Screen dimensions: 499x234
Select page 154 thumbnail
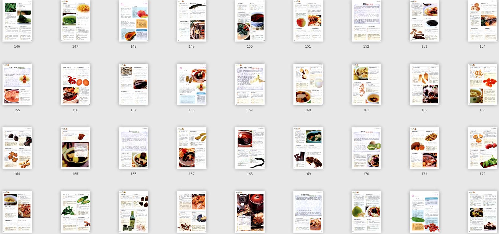click(x=482, y=21)
